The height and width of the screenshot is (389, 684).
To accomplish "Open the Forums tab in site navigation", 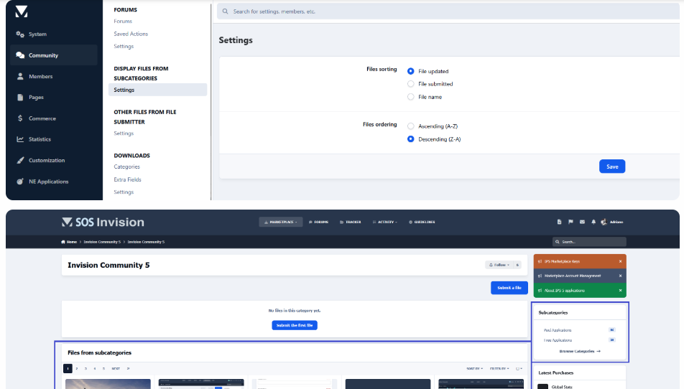I will pyautogui.click(x=318, y=222).
